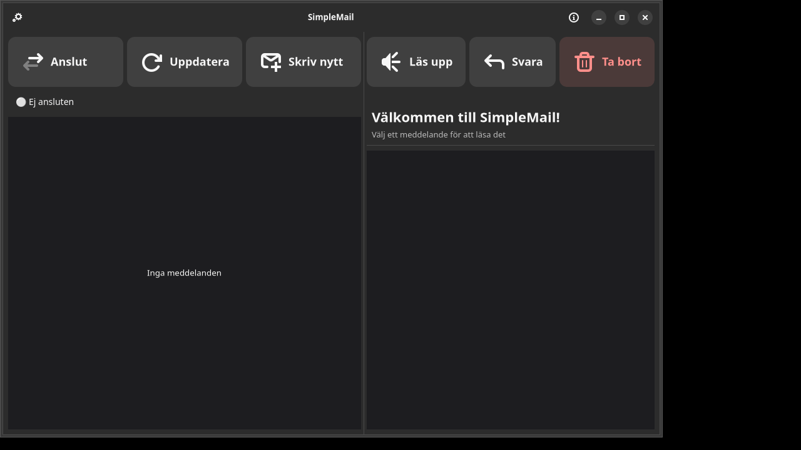Maximize the SimpleMail window

622,17
